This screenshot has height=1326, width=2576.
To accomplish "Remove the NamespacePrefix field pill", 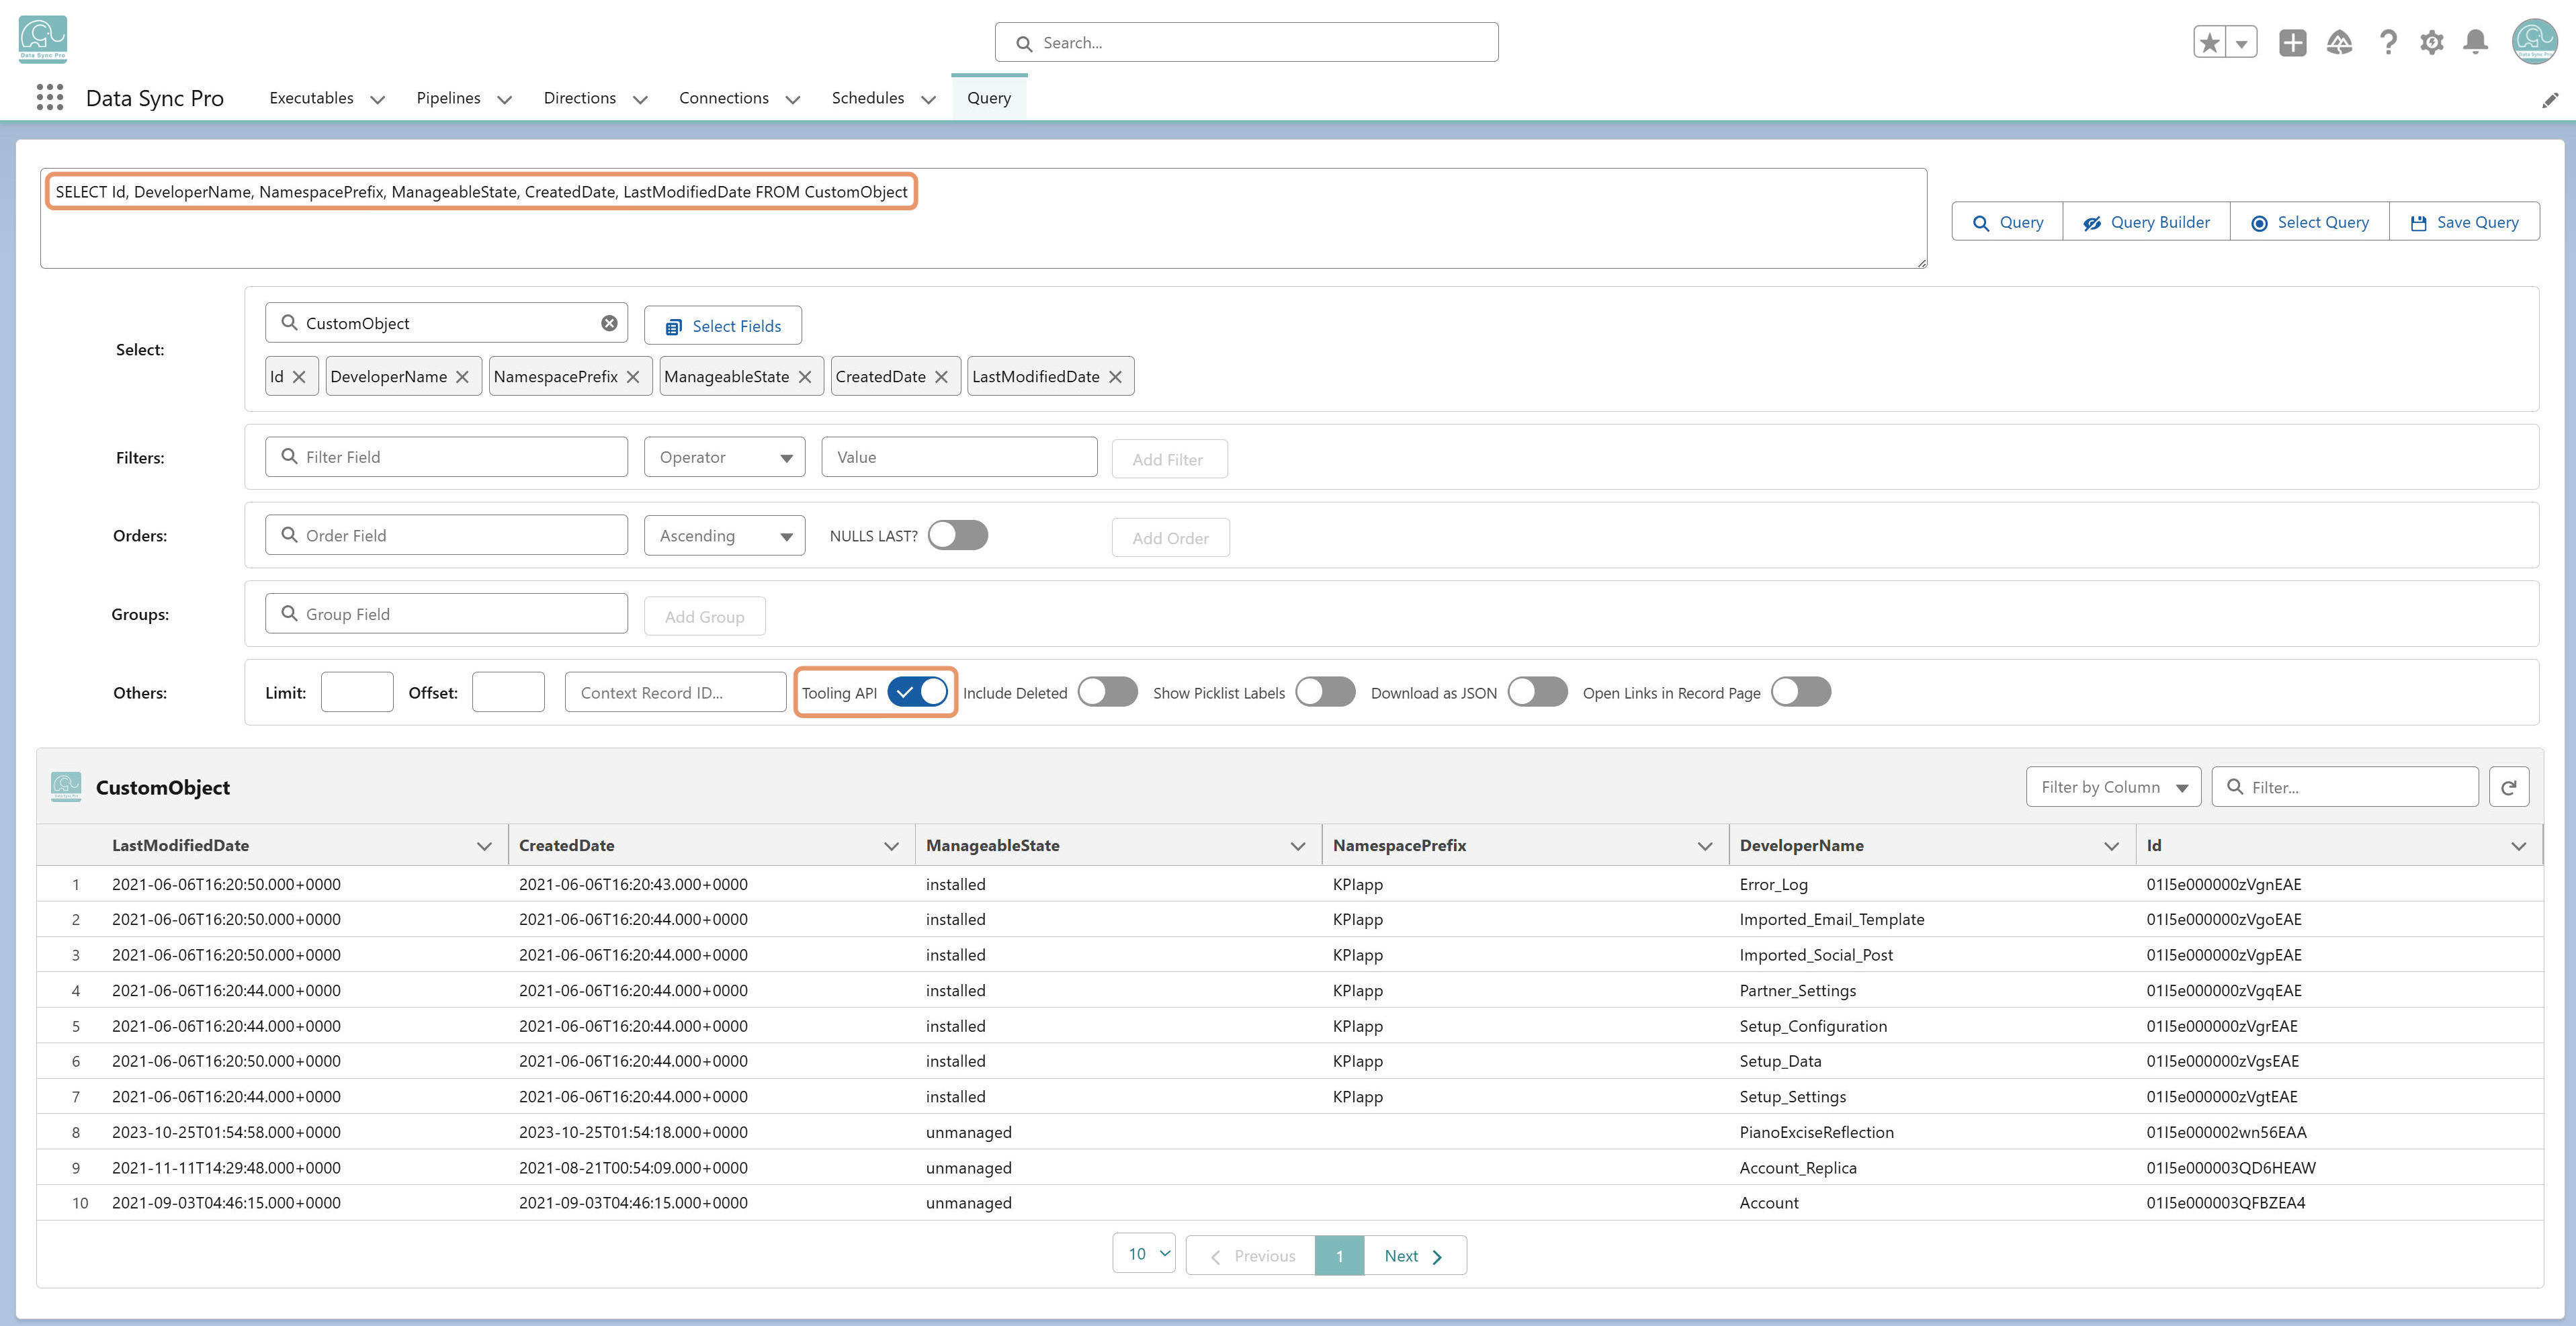I will click(x=633, y=377).
